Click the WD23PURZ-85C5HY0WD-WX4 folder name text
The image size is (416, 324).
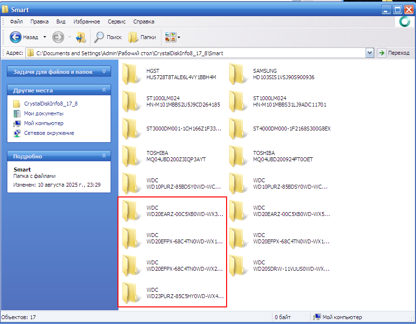[185, 296]
